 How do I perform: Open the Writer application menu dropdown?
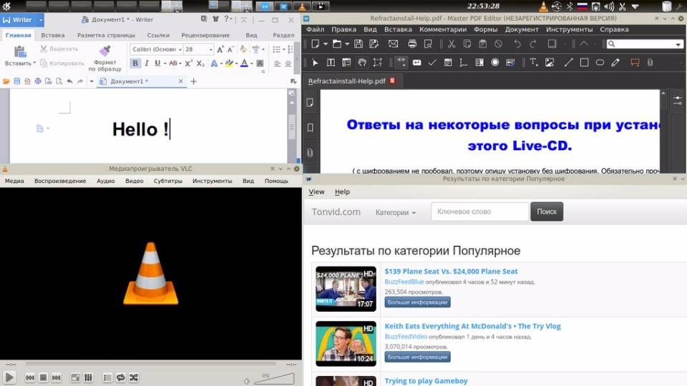(x=41, y=20)
